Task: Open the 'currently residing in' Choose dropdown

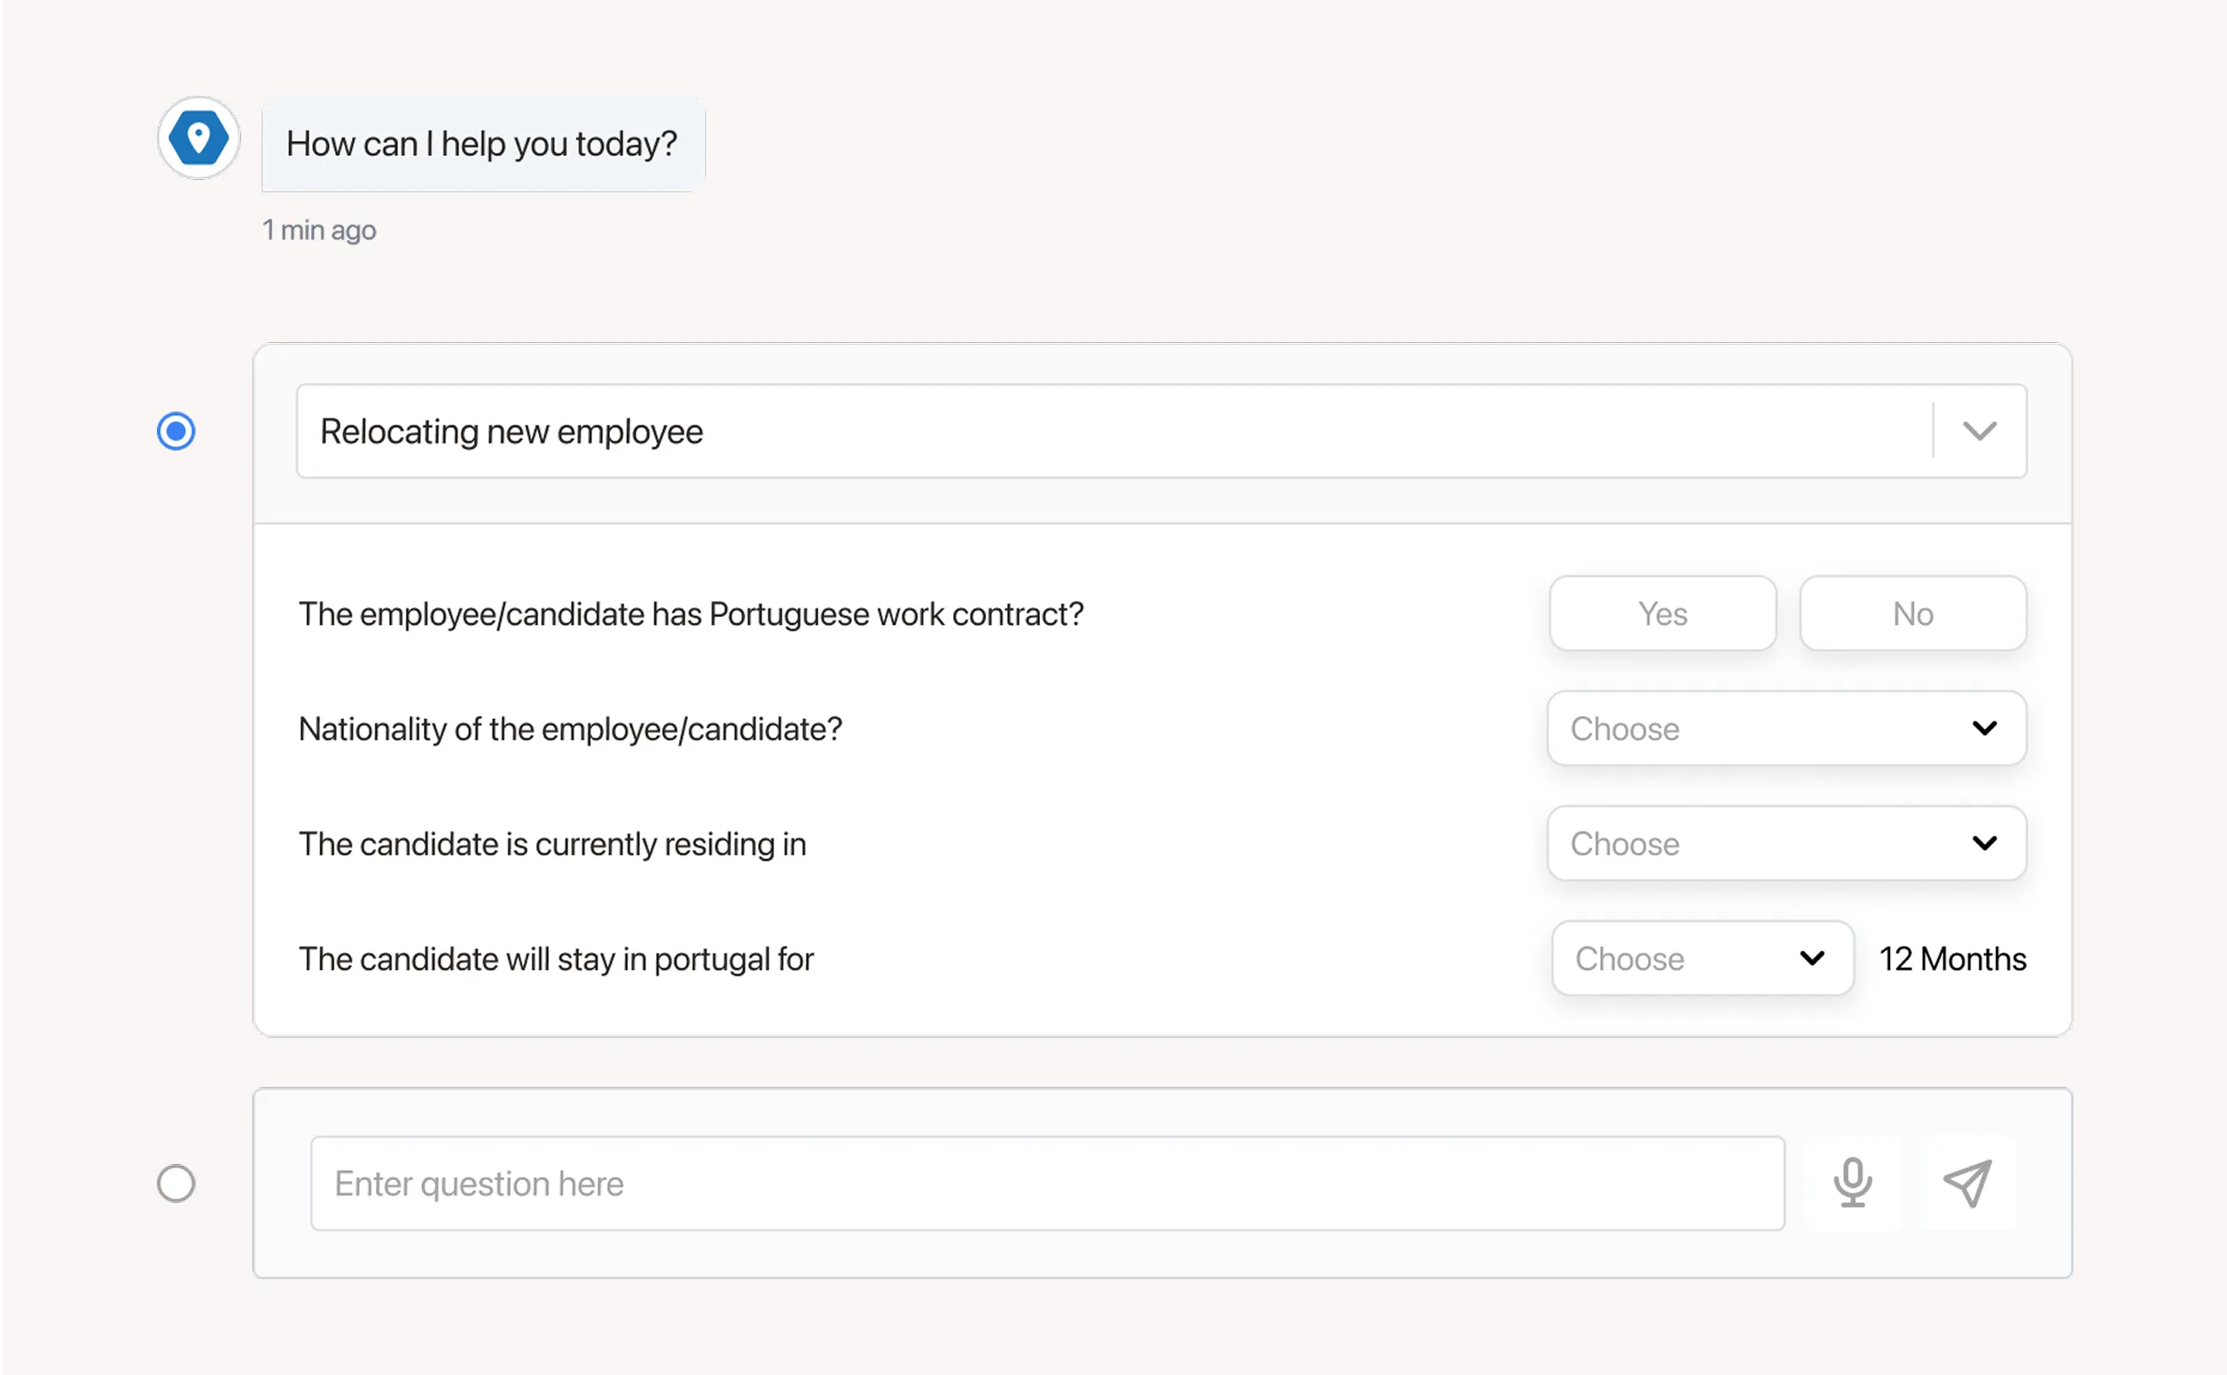Action: click(x=1786, y=843)
